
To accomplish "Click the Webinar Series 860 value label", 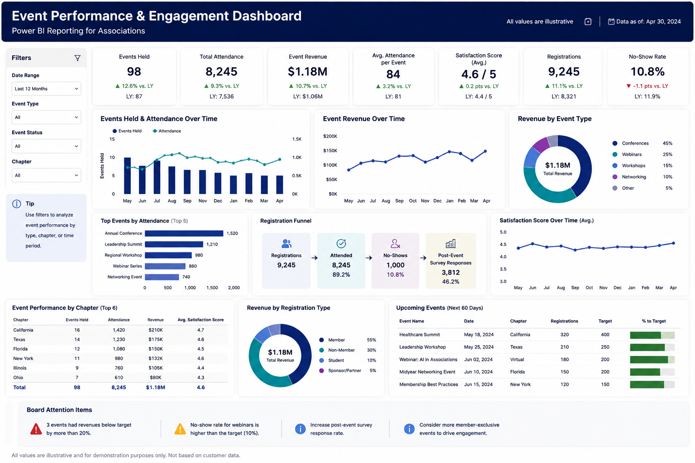I will coord(193,266).
